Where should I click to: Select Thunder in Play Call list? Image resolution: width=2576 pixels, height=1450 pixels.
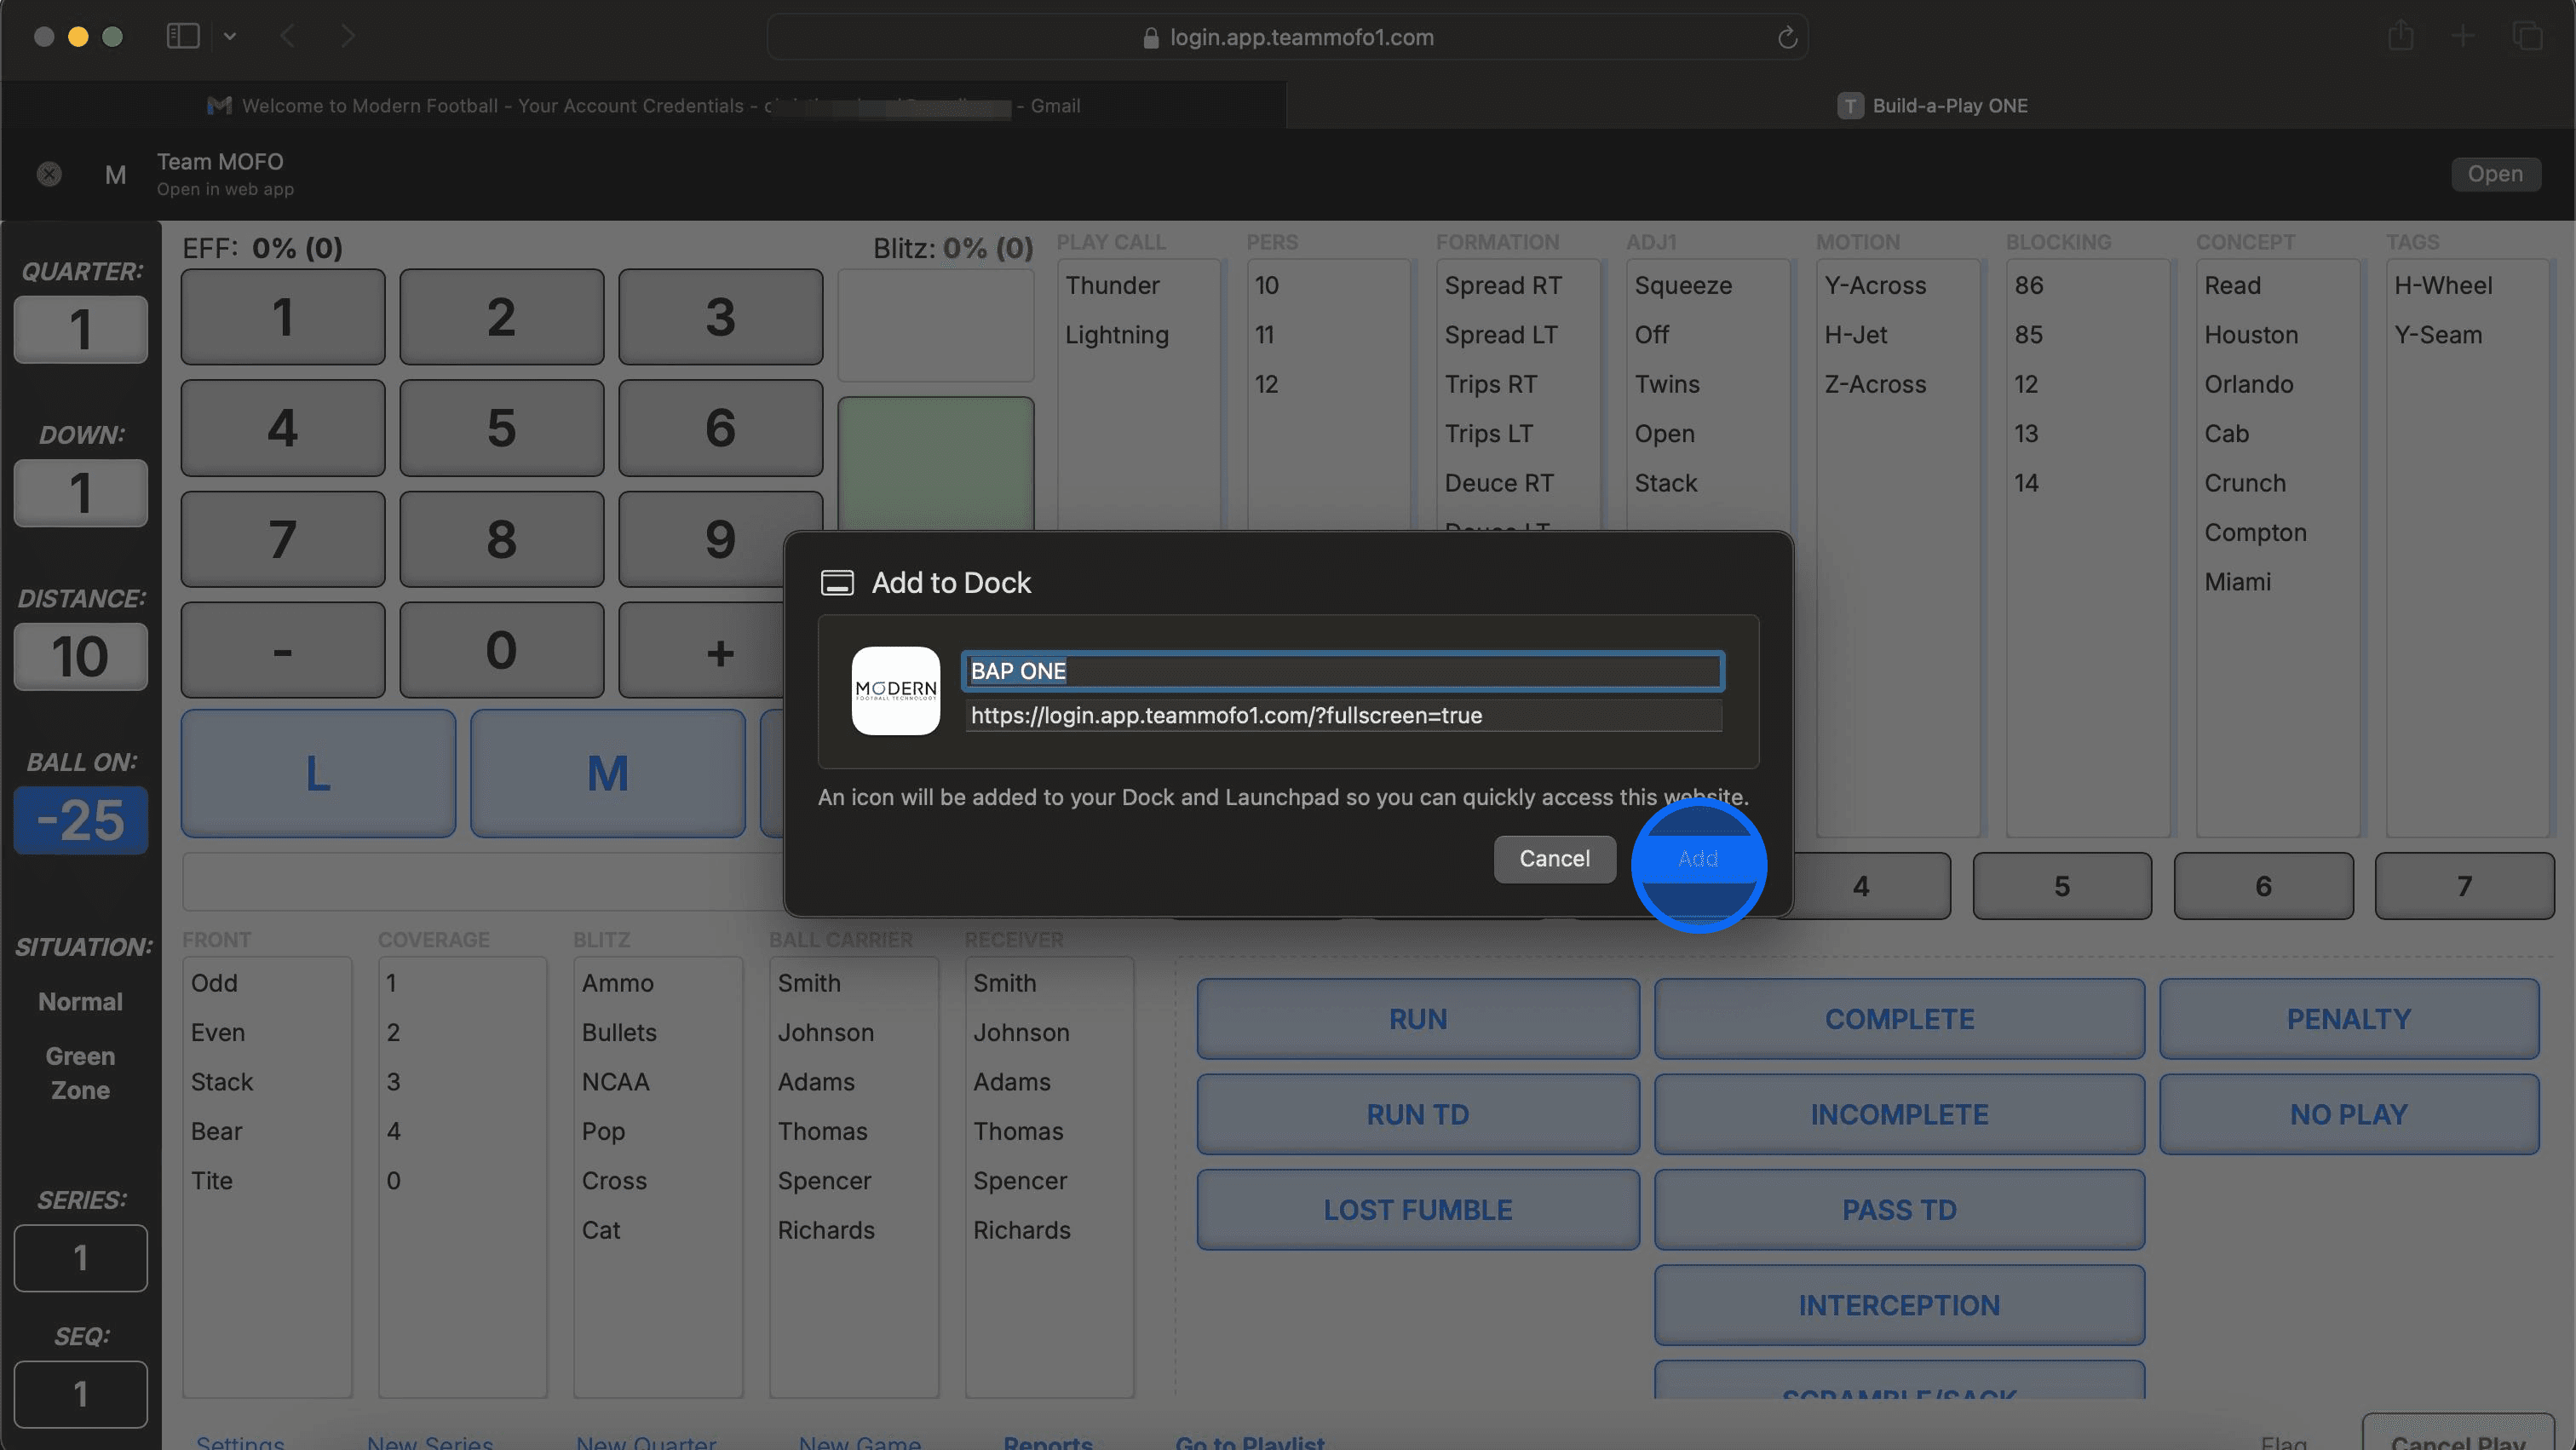[x=1112, y=285]
